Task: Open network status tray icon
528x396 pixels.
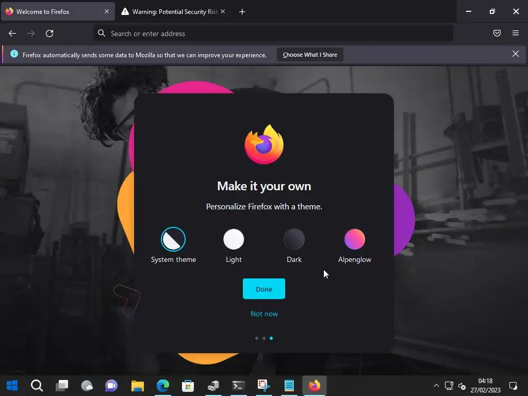Action: point(449,386)
